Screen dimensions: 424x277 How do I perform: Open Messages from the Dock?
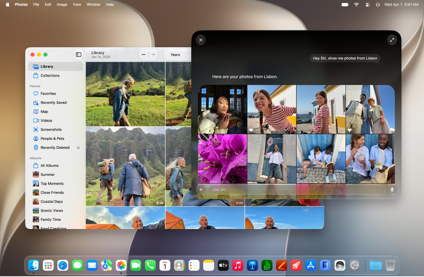click(77, 265)
